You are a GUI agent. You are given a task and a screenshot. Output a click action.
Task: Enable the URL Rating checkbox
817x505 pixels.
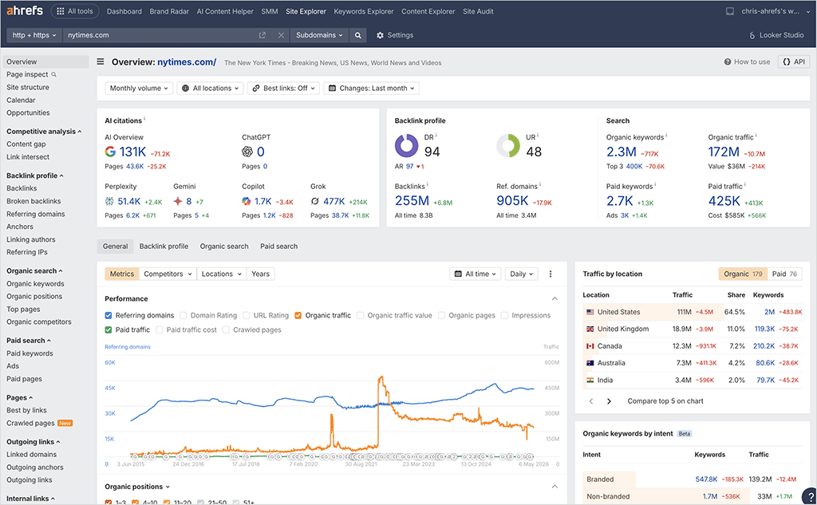247,315
